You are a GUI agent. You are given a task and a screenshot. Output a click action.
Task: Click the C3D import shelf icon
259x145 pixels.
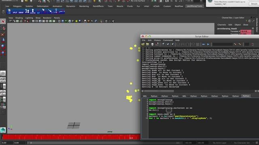tap(9, 11)
